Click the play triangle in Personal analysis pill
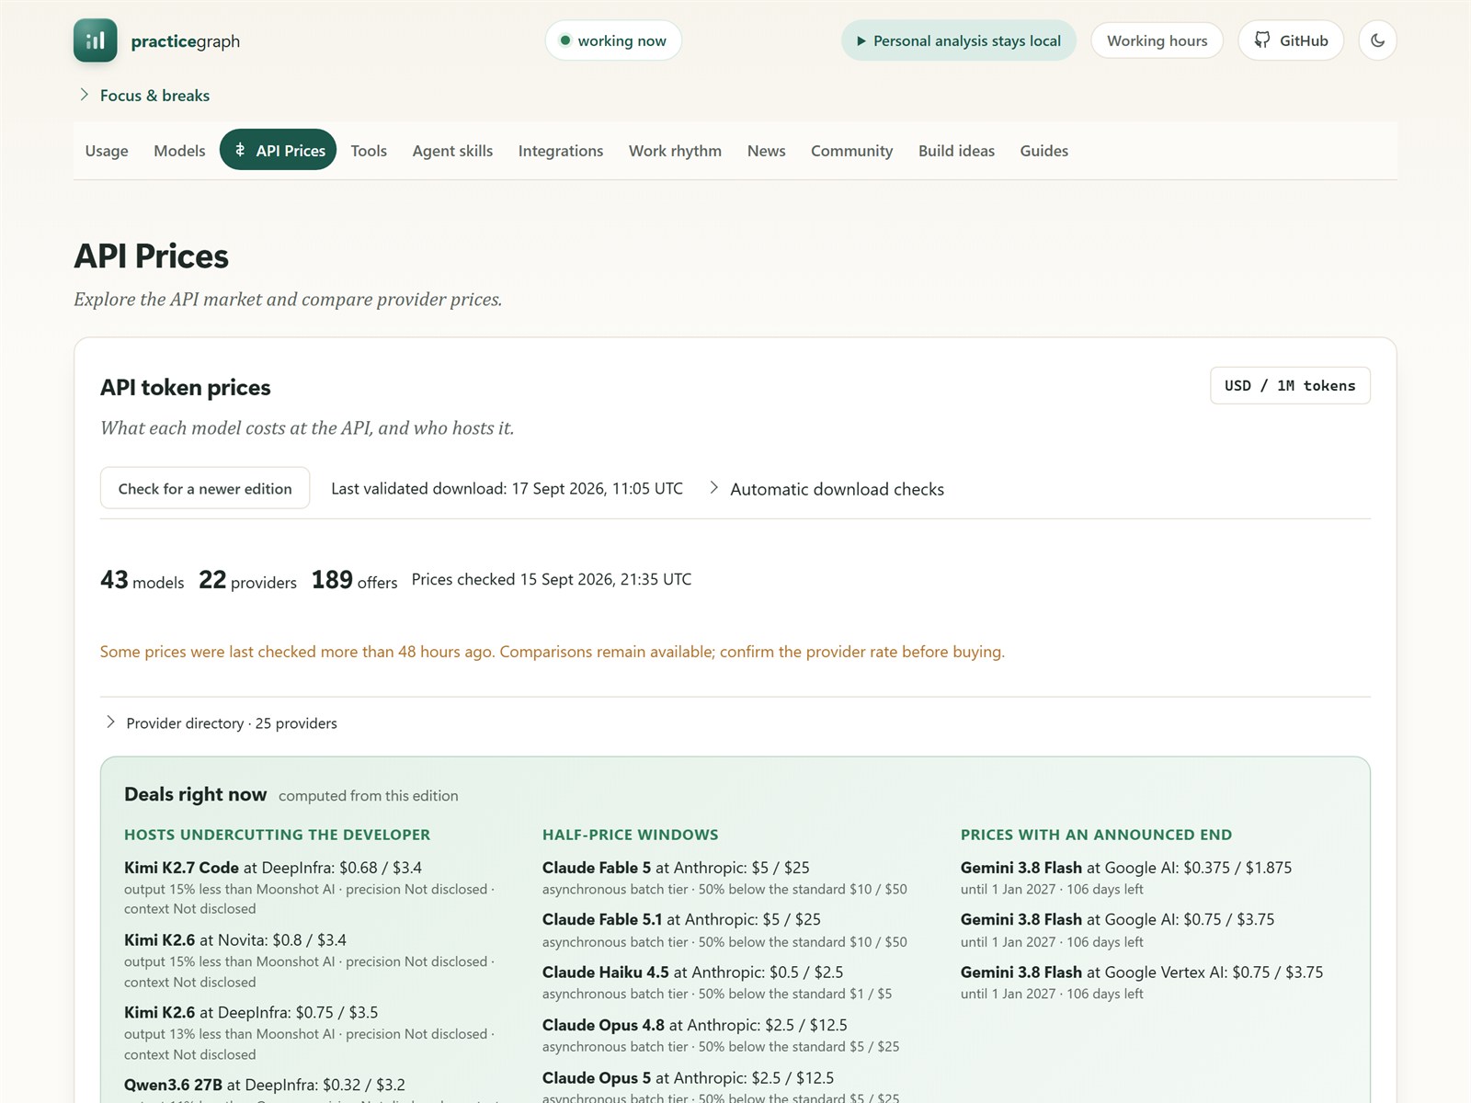 click(x=861, y=41)
